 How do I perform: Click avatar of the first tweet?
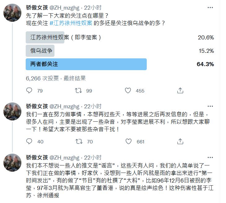(12, 13)
